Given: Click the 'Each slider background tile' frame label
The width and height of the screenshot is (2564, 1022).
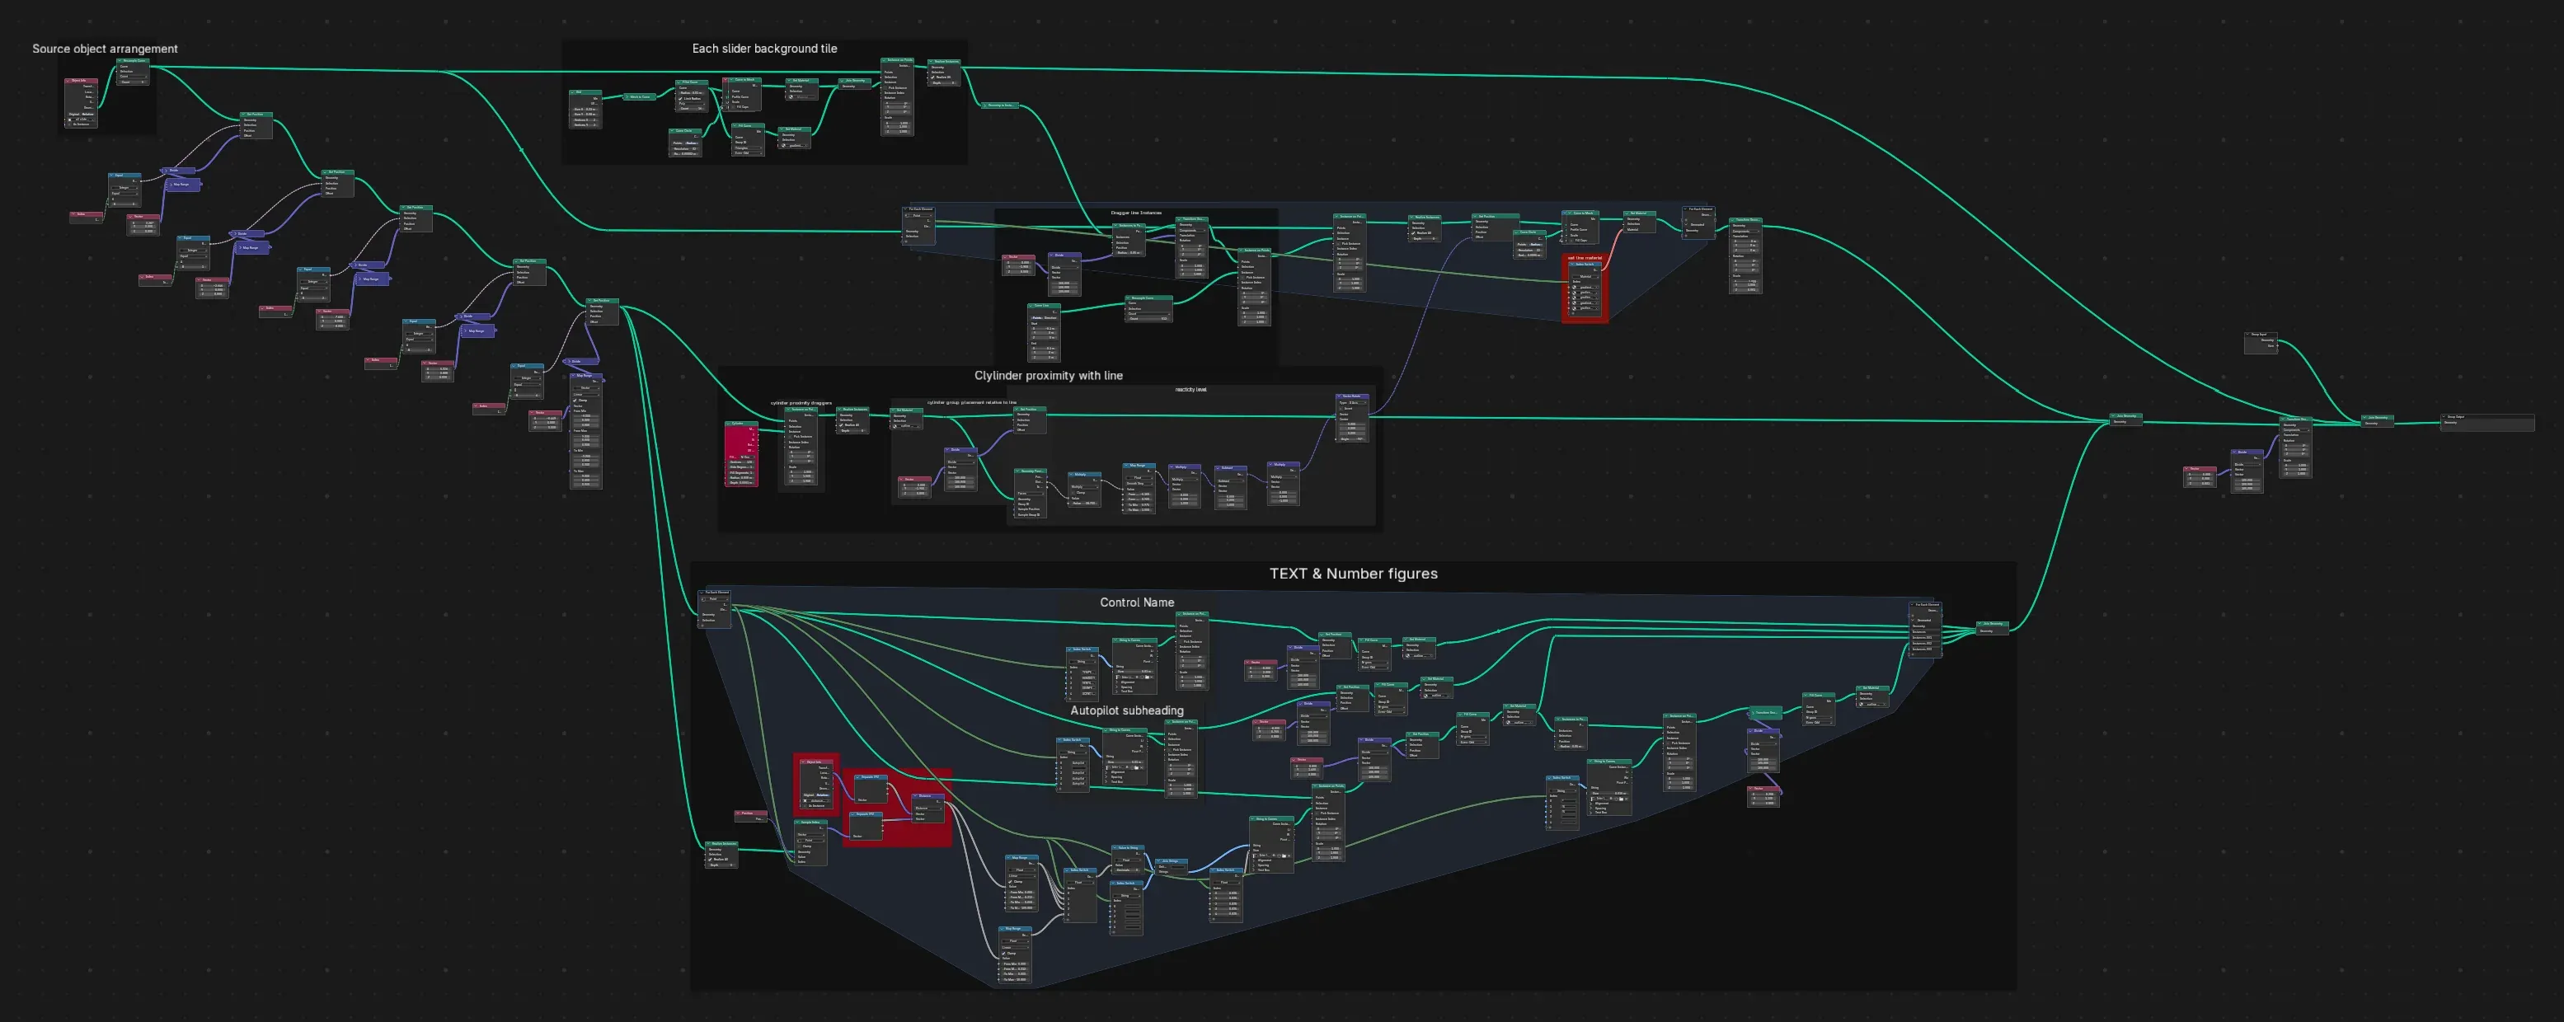Looking at the screenshot, I should (x=764, y=49).
